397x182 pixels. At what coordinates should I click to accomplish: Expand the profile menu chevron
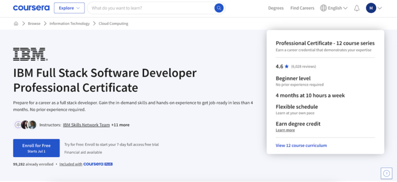(379, 8)
